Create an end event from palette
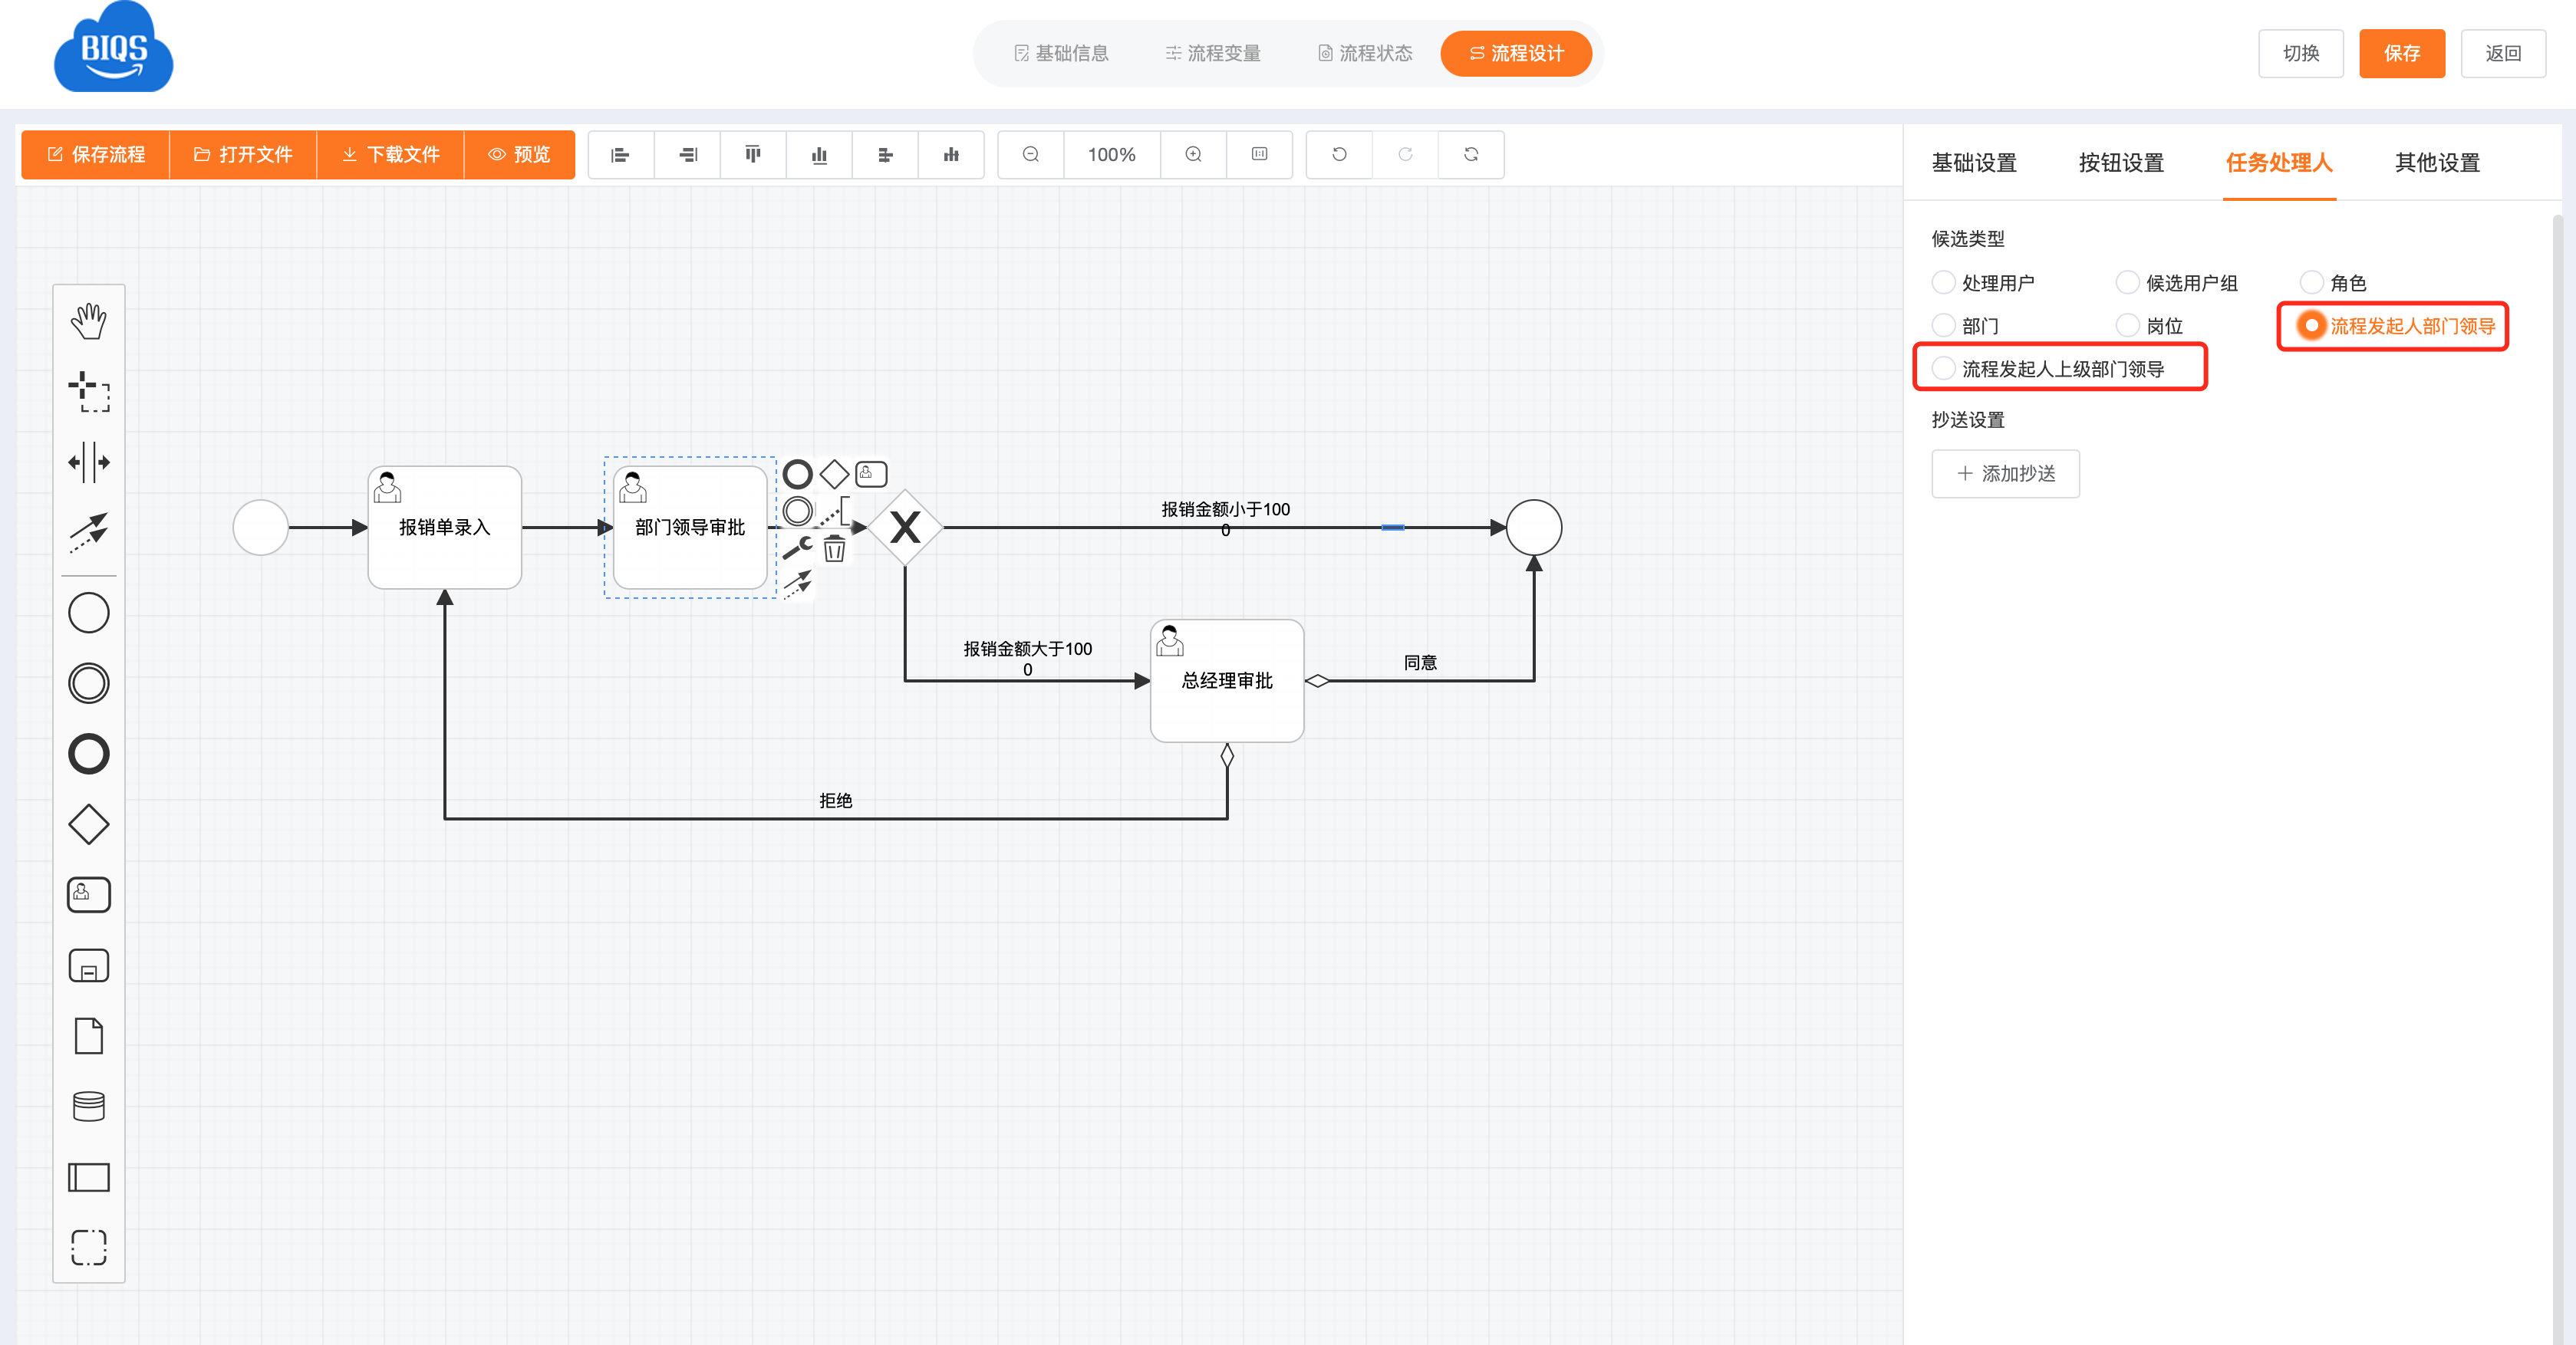2576x1345 pixels. 88,754
